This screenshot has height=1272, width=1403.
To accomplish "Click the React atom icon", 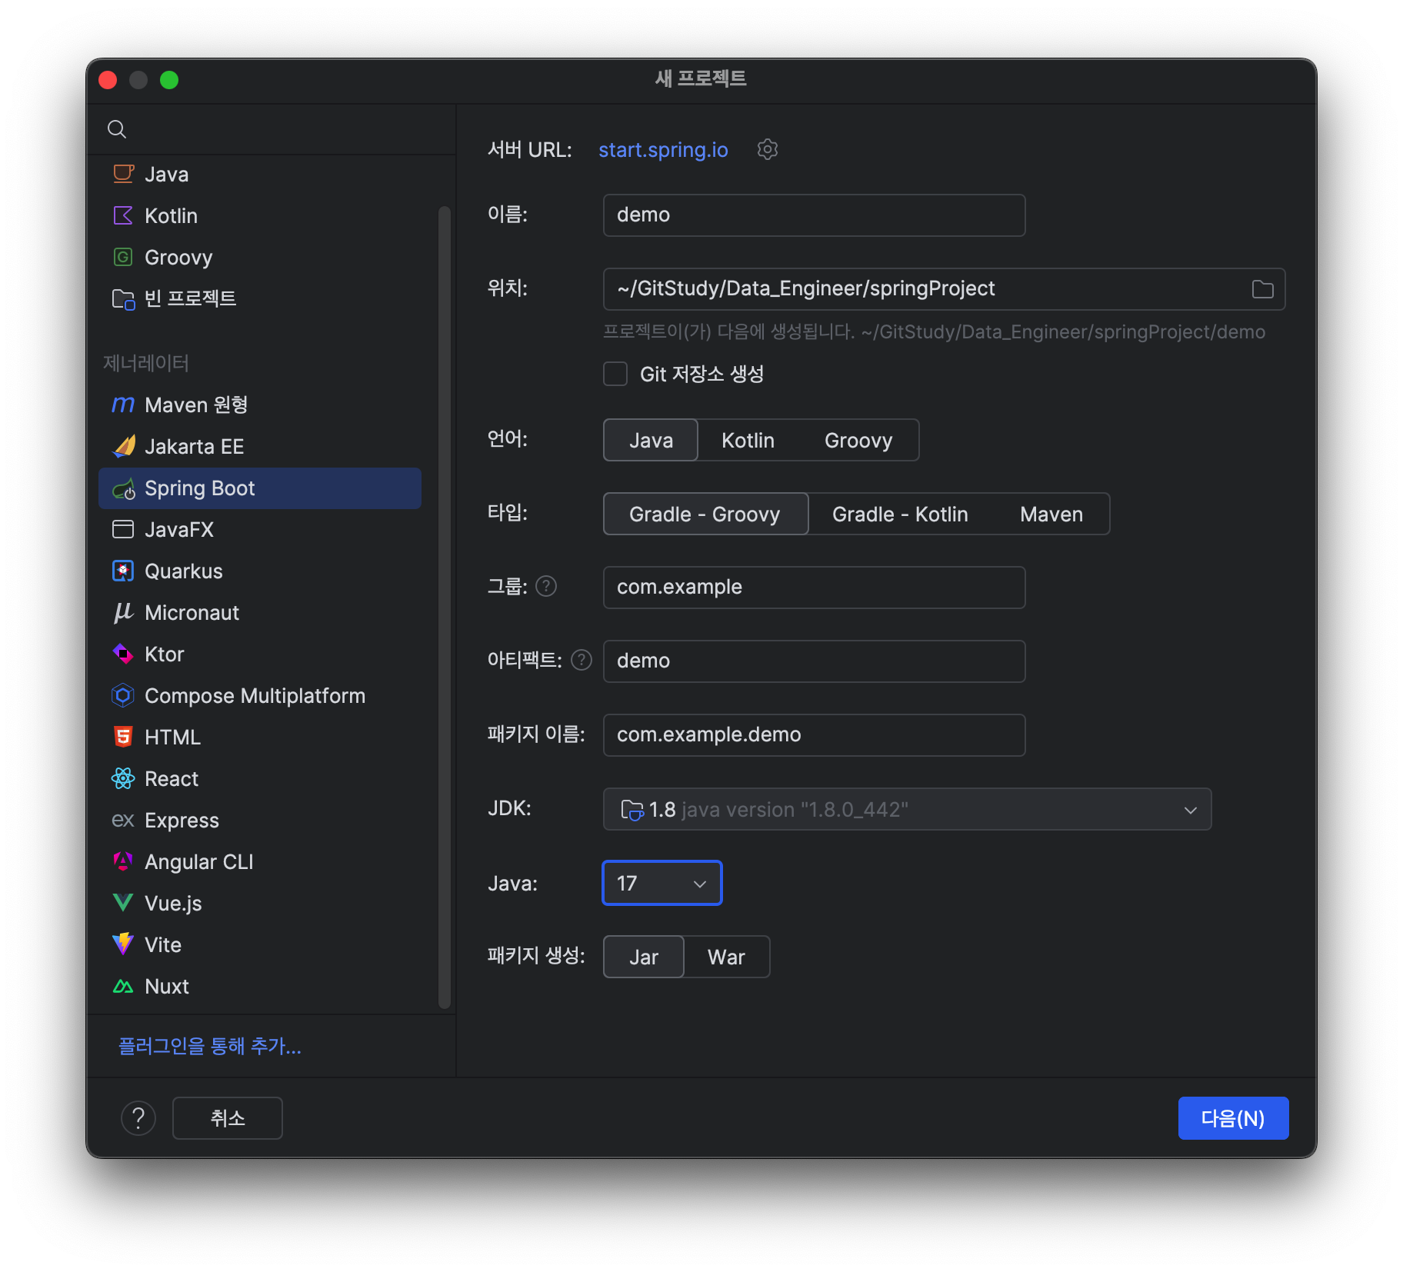I will tap(123, 778).
